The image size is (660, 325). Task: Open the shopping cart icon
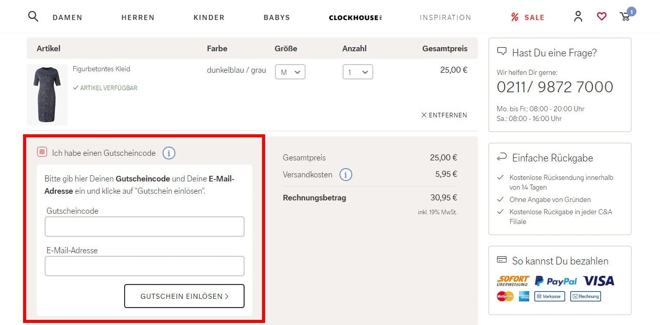coord(625,16)
